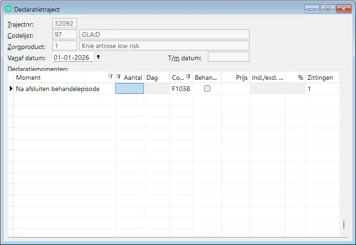Select the highlighted Aantal cell in first row
This screenshot has height=245, width=356.
129,89
